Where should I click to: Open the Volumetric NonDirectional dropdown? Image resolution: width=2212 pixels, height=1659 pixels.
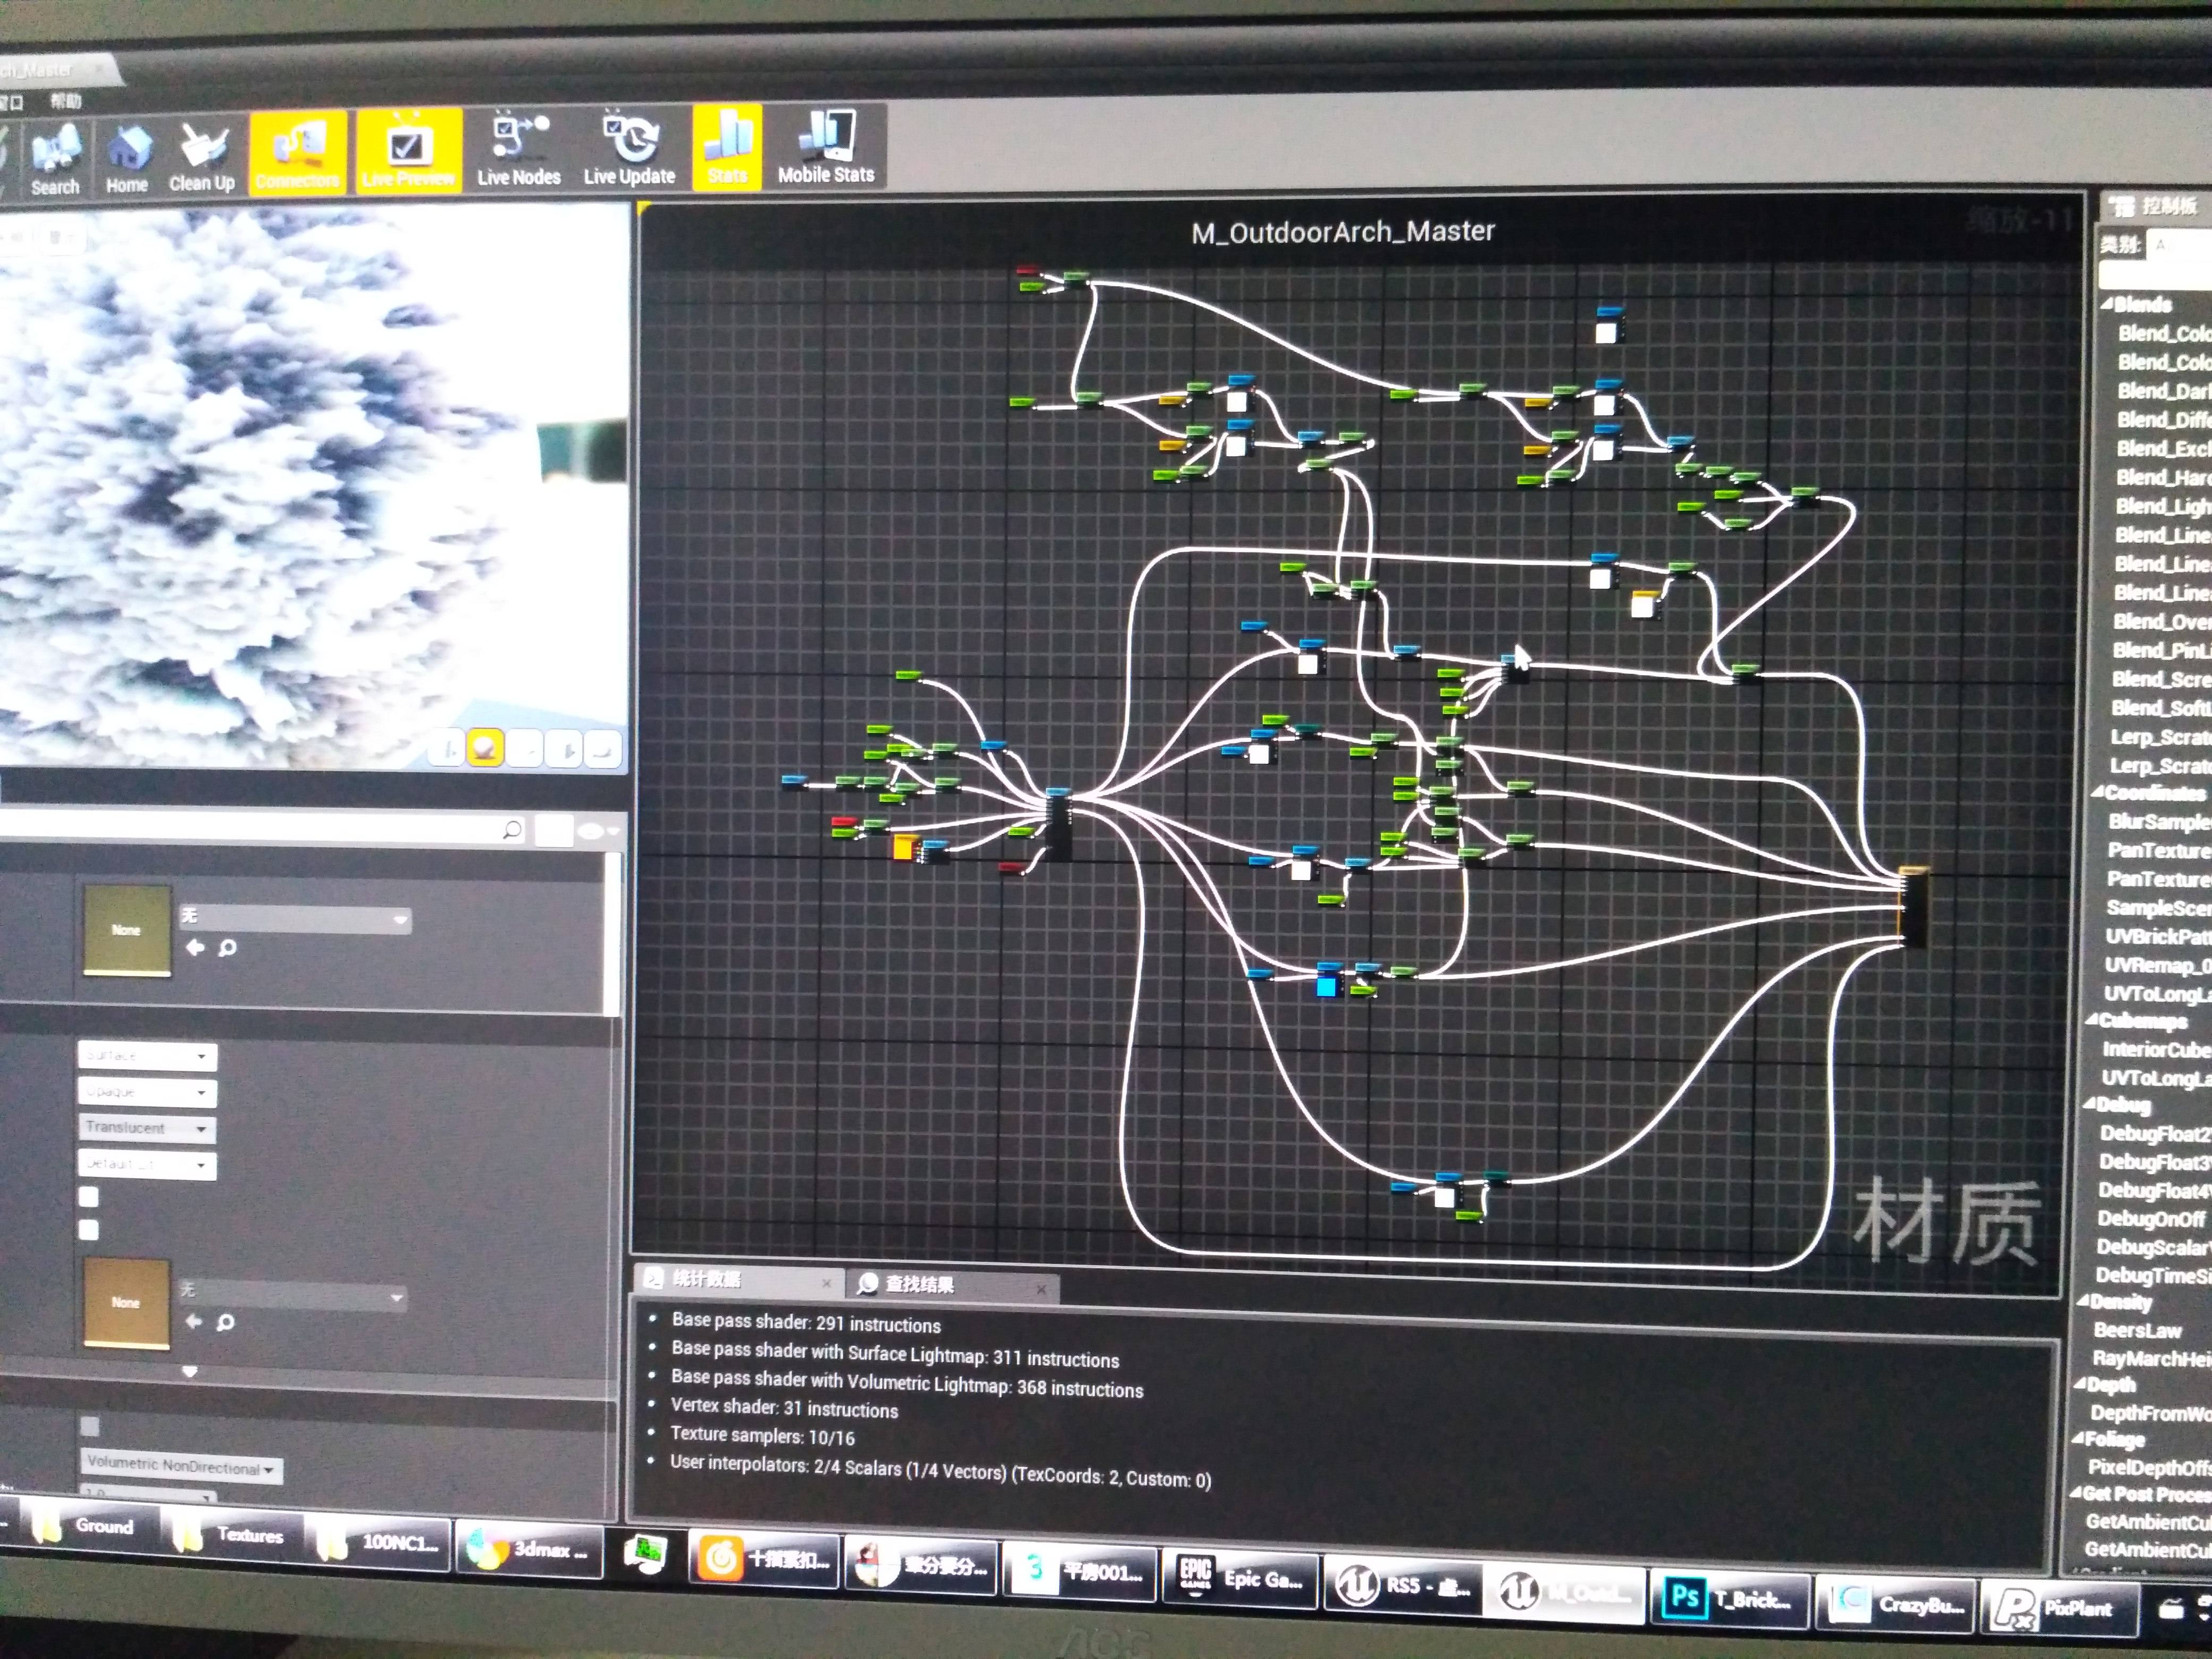tap(181, 1467)
